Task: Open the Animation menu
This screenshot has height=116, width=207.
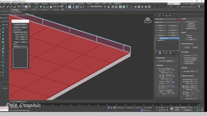Action: point(45,4)
